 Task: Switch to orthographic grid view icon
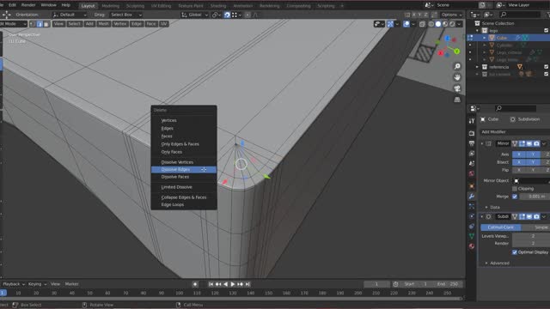457,100
